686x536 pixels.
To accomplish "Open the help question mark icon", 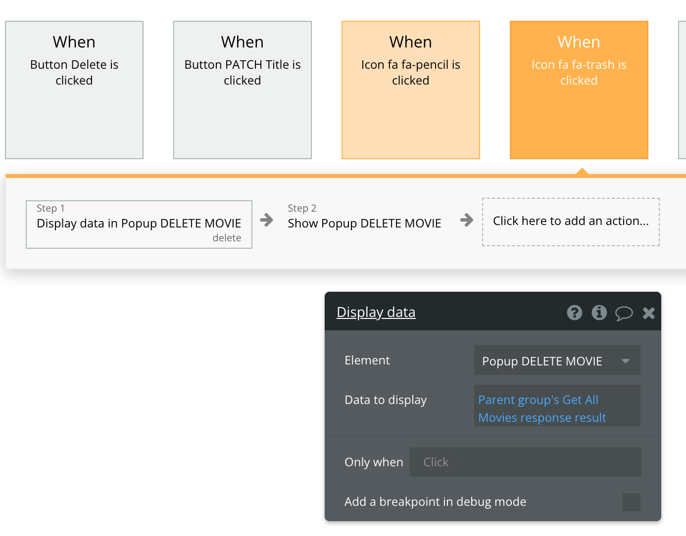I will pos(574,313).
